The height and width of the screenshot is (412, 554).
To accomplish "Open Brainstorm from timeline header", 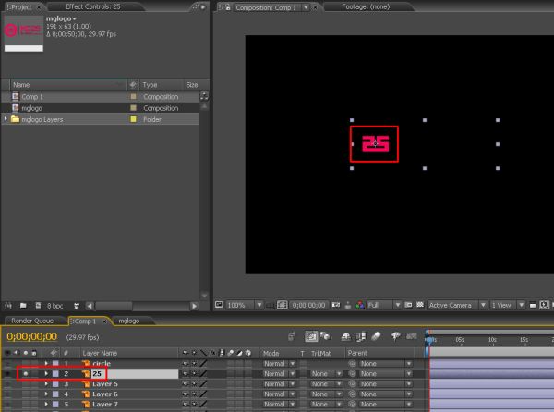I will (395, 336).
